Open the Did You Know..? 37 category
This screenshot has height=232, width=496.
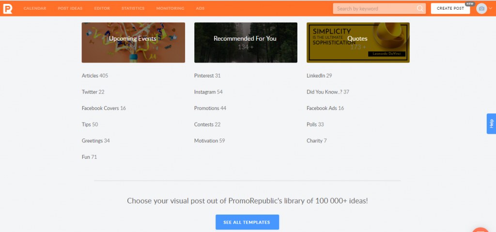(328, 92)
